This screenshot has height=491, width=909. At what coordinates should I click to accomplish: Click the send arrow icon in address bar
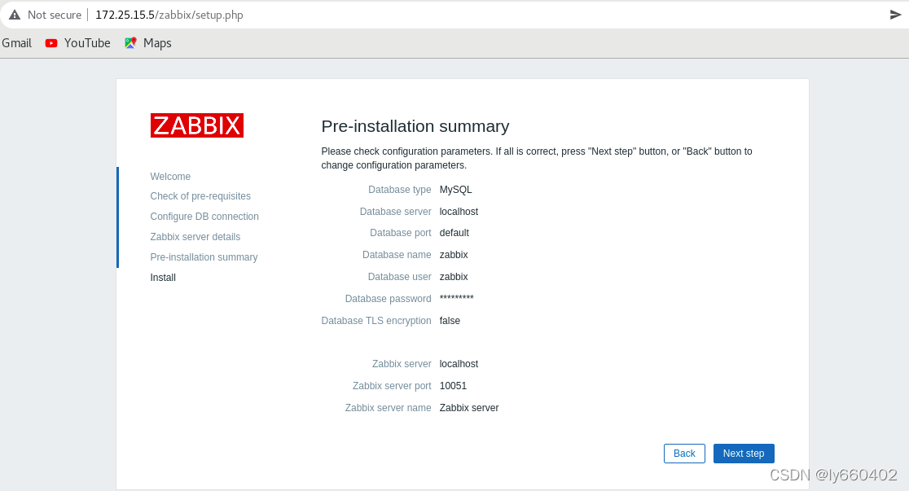click(895, 15)
